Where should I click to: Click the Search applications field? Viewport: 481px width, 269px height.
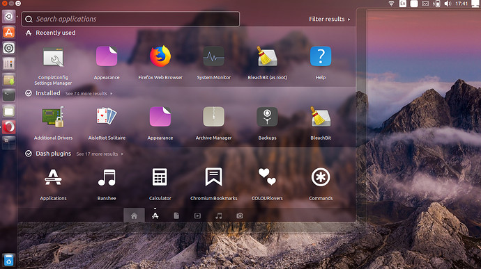130,19
